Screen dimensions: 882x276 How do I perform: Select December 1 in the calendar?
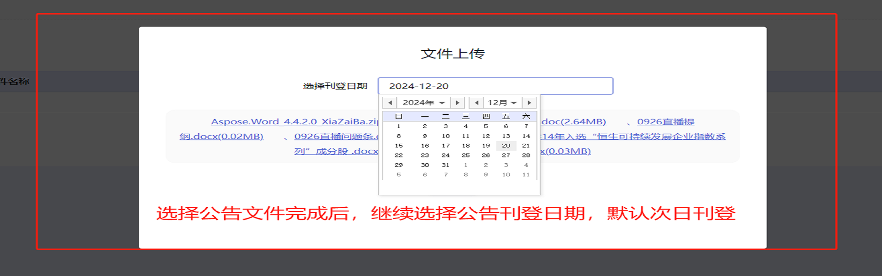pyautogui.click(x=399, y=126)
